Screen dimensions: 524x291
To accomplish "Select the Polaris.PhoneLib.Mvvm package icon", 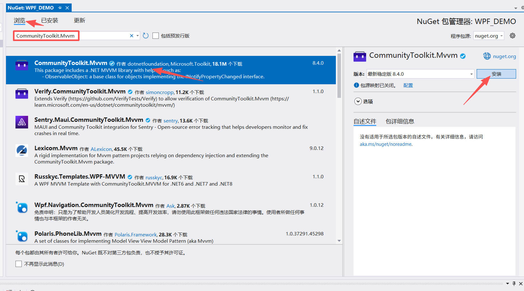I will point(22,236).
